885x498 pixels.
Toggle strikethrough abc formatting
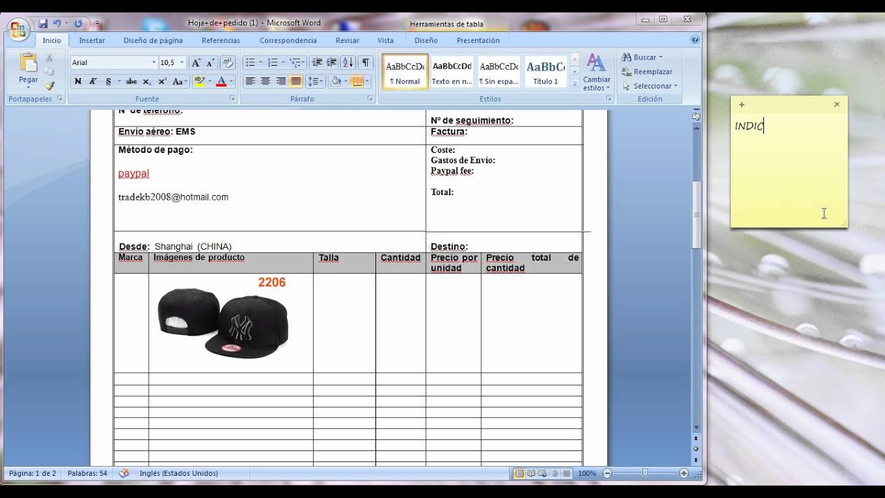click(131, 81)
